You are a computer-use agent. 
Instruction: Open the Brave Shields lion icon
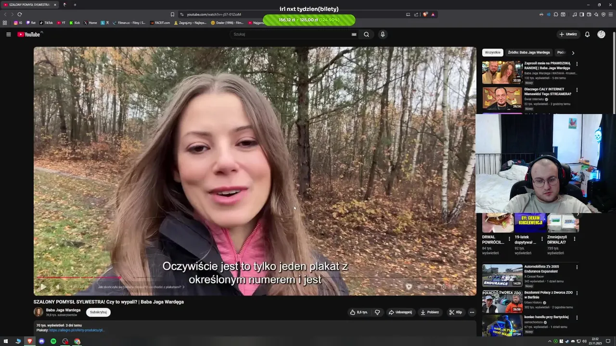425,14
